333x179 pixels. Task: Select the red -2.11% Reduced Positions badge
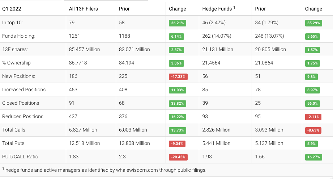pos(313,117)
